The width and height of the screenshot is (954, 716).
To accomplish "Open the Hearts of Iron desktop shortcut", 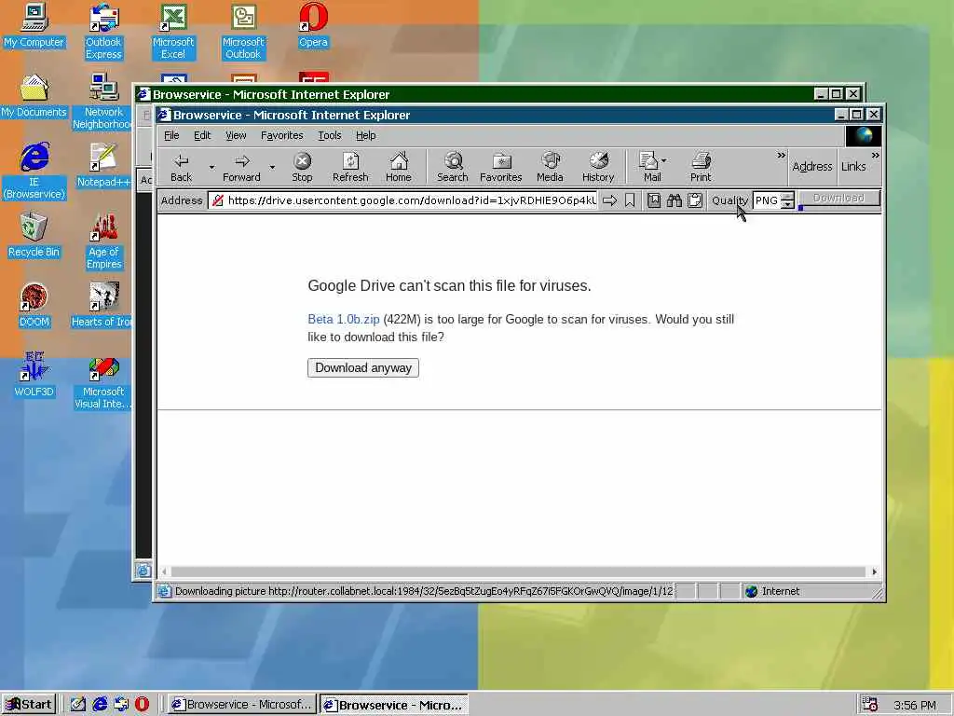I will tap(102, 306).
